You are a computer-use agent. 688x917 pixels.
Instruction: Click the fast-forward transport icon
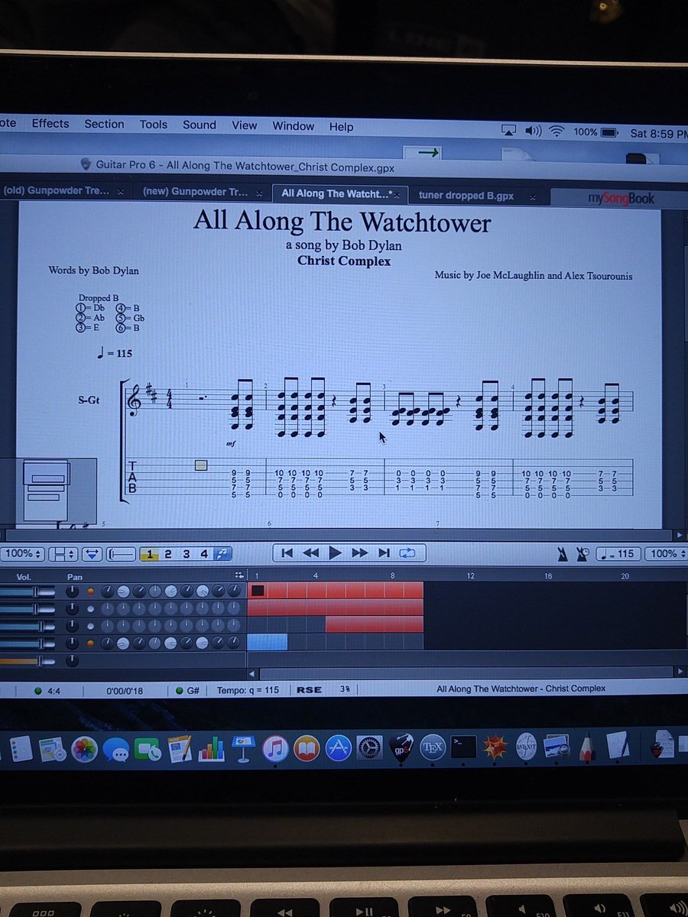pos(359,554)
